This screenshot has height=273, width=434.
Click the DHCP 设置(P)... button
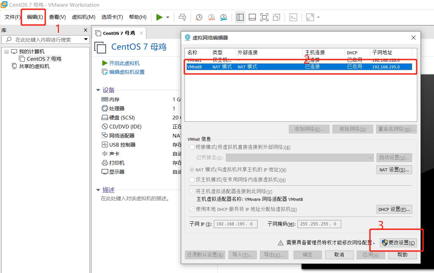[394, 209]
